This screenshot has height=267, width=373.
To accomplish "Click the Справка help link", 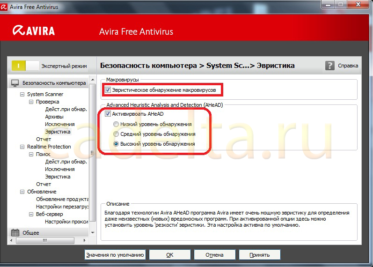I will pyautogui.click(x=348, y=66).
